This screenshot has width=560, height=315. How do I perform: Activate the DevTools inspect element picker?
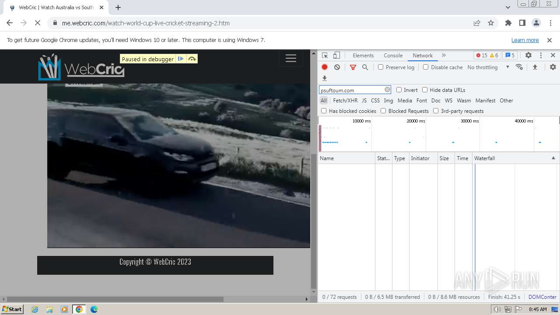(x=325, y=55)
